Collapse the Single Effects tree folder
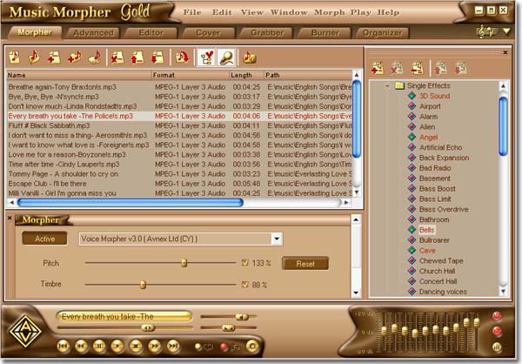 387,86
